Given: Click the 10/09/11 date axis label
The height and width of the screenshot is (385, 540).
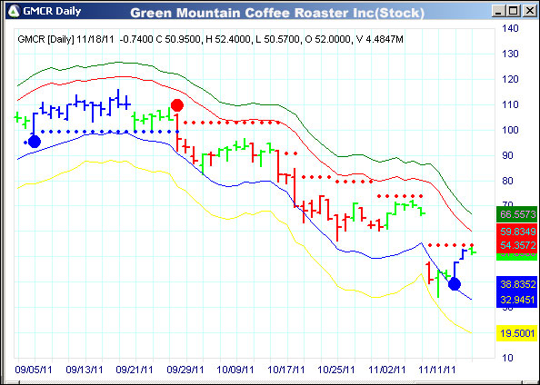Looking at the screenshot, I should click(235, 370).
